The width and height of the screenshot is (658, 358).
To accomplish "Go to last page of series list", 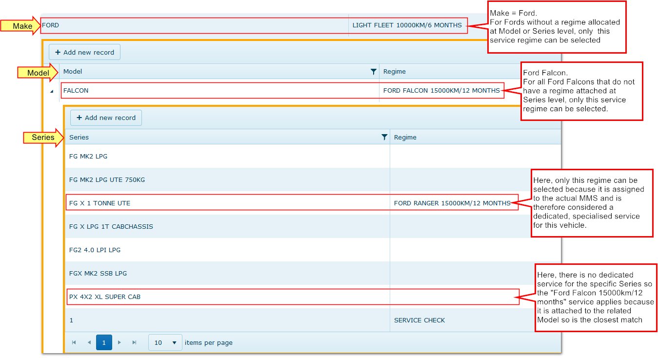I will (x=134, y=342).
